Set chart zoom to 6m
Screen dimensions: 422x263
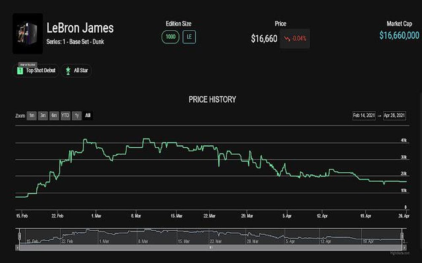(x=54, y=116)
